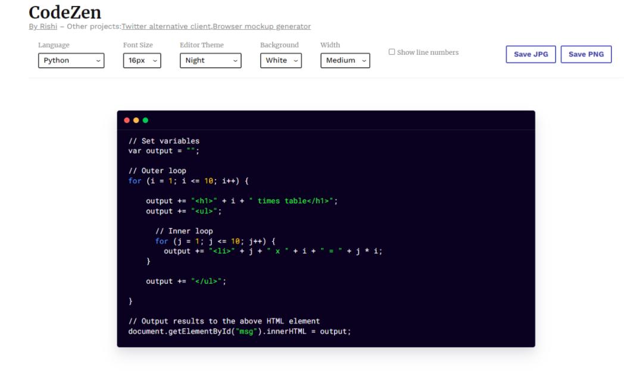
Task: Enable Show line numbers checkbox
Action: click(x=392, y=52)
